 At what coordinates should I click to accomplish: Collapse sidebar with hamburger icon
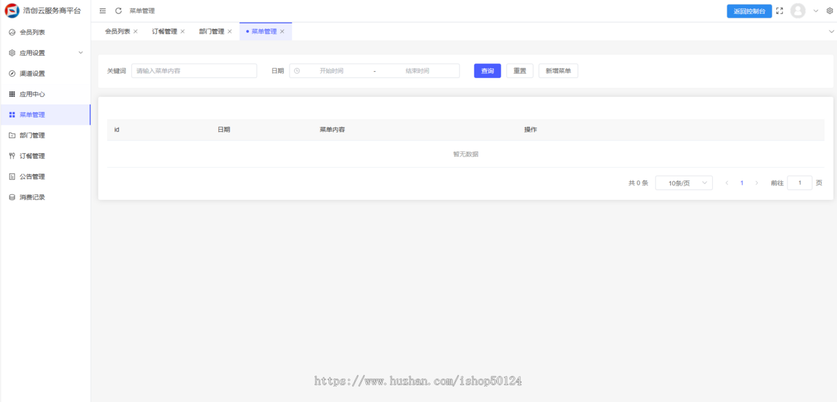tap(103, 11)
